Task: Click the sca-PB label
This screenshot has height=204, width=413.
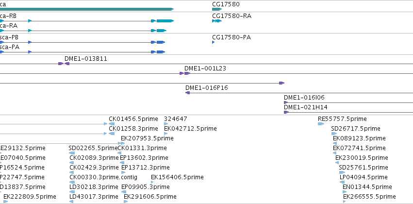Action: (x=9, y=37)
